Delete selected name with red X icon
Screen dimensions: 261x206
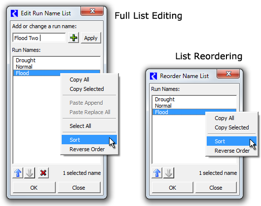point(43,173)
